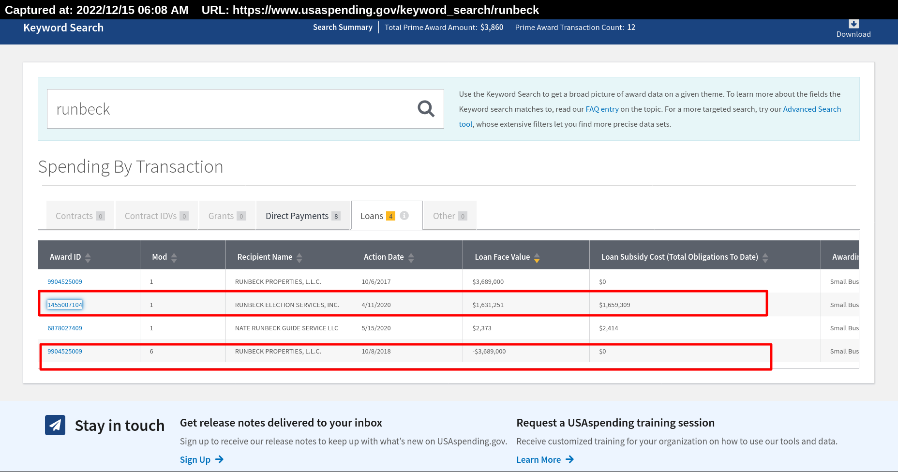
Task: Click Prime Award Transaction Count 12
Action: [575, 27]
